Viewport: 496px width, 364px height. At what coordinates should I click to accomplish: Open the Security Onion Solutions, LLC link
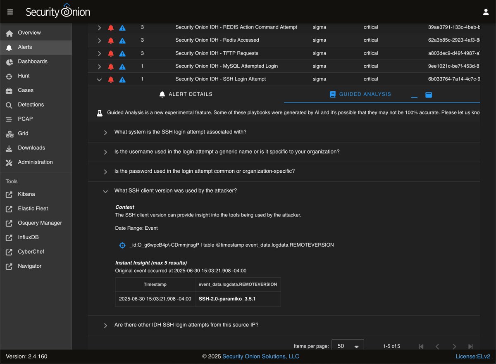261,357
